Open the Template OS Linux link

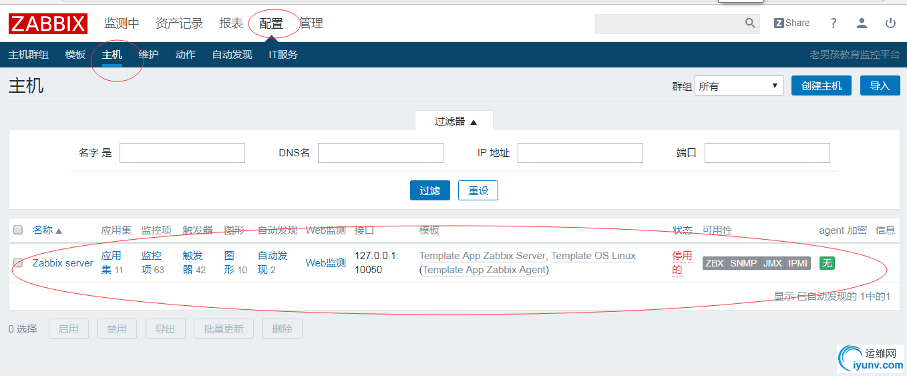pos(593,256)
